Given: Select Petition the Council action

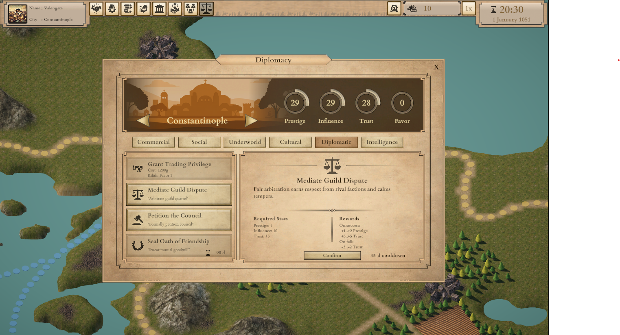Looking at the screenshot, I should click(x=179, y=220).
